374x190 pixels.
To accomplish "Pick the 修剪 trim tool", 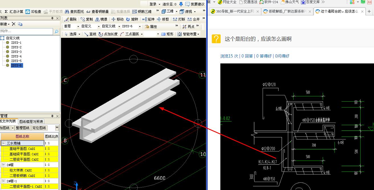I will [x=163, y=19].
